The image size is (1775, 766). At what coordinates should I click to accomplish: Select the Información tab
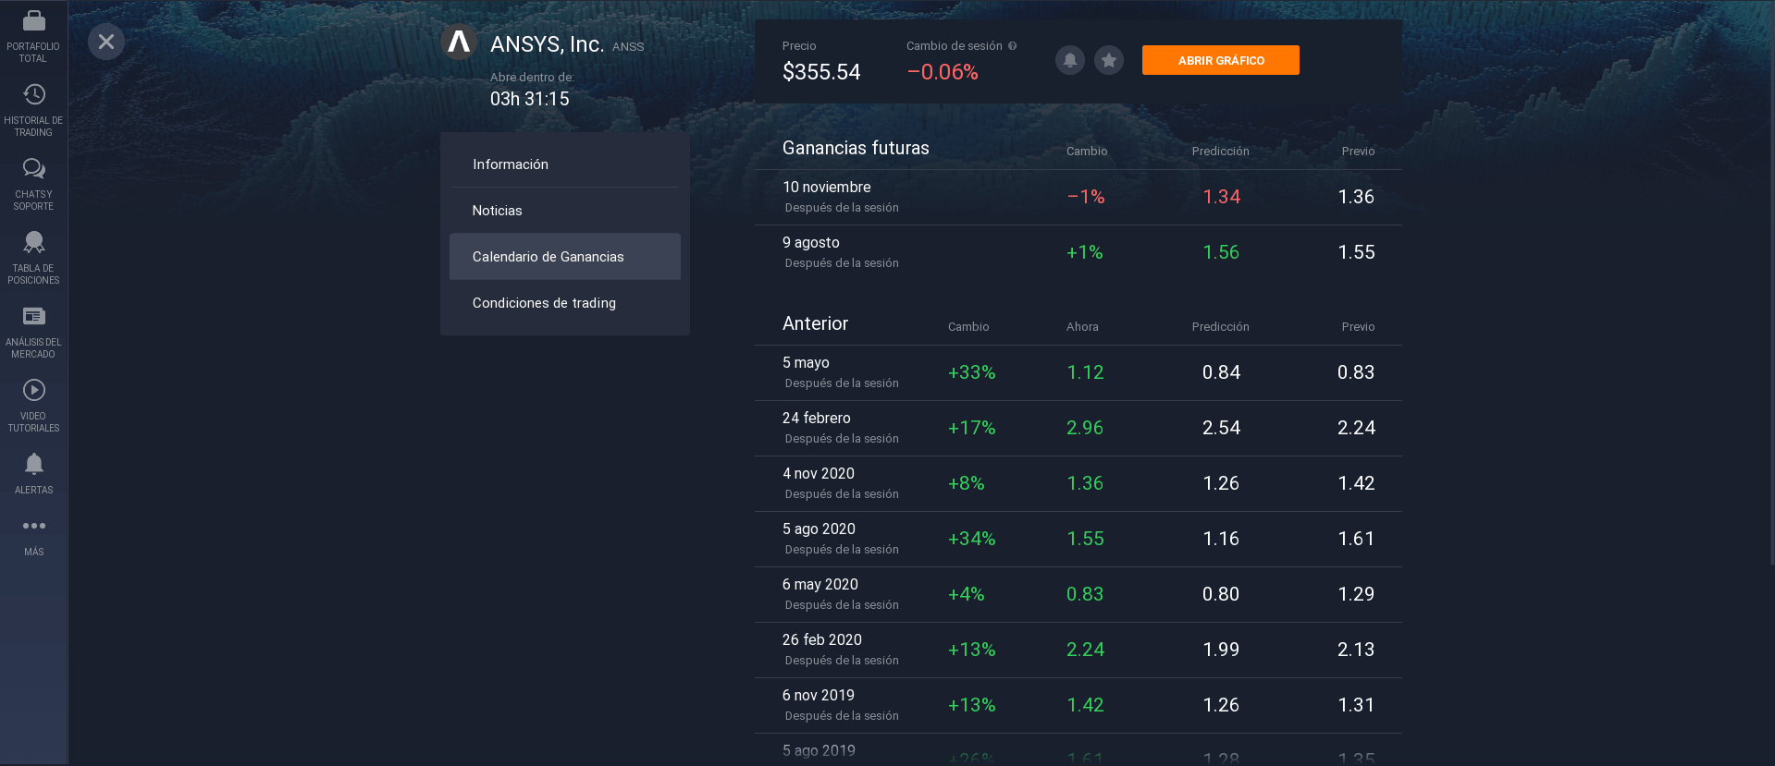[565, 164]
